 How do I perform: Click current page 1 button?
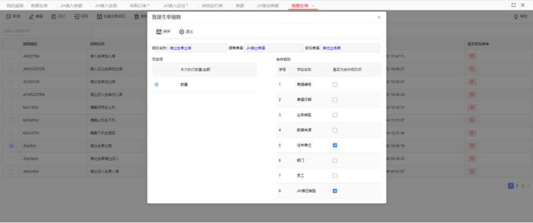pos(510,186)
